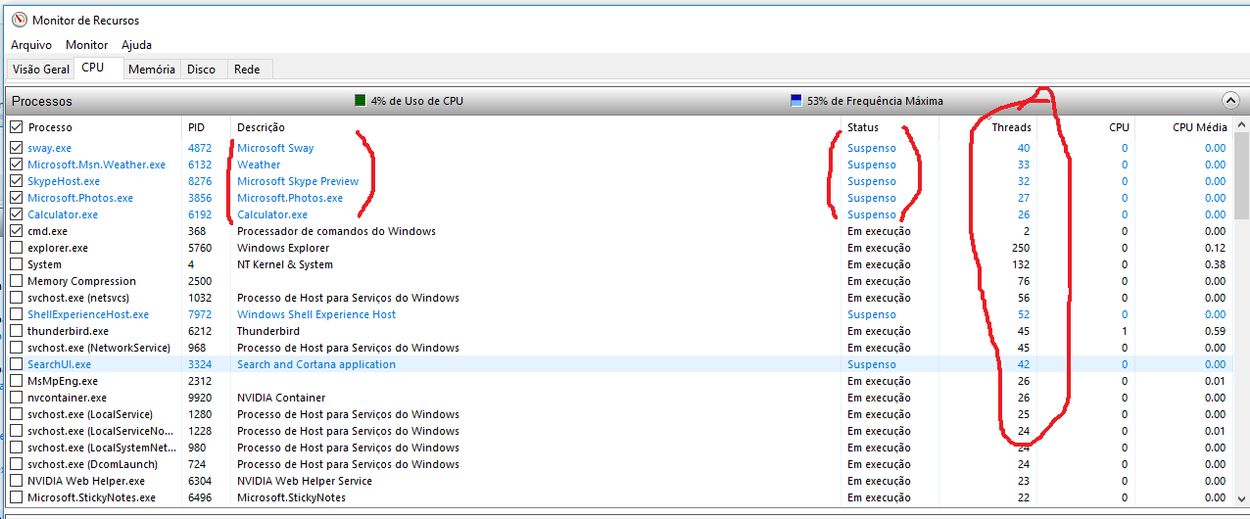Uncheck the Microsoft.Msn.Weather.exe checkbox

(17, 165)
